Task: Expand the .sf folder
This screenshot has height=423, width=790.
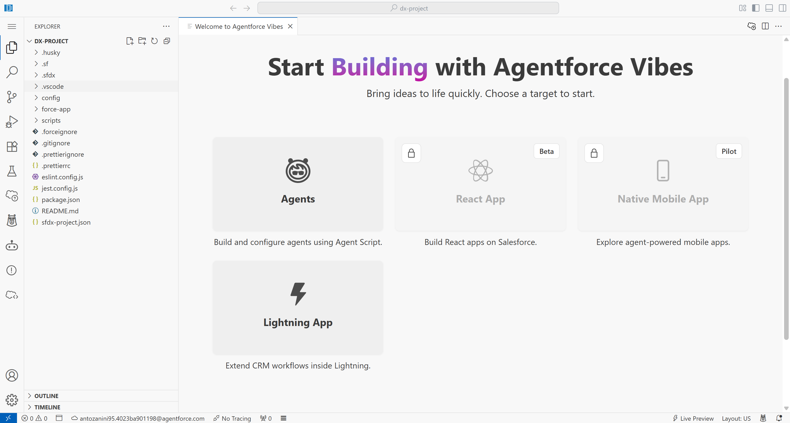Action: click(101, 64)
